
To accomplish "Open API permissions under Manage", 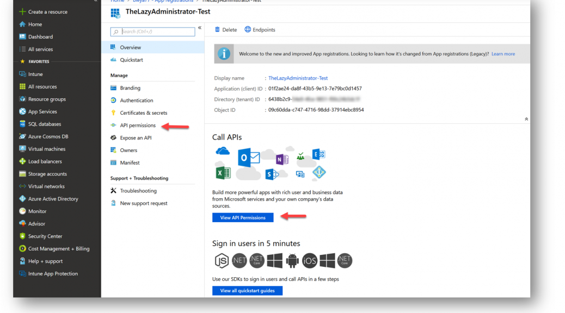I will tap(138, 125).
